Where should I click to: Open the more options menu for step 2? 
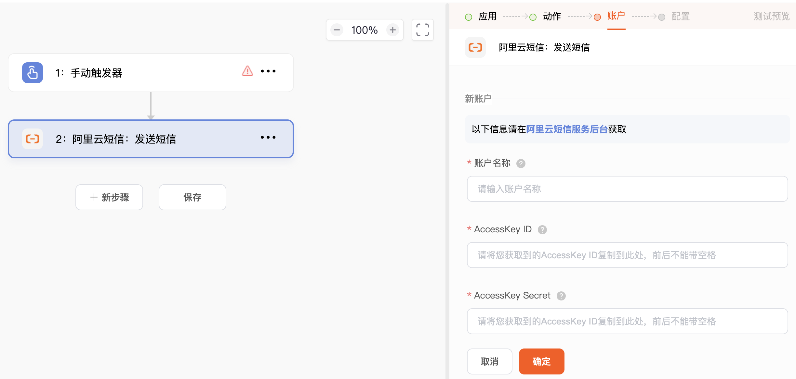point(268,137)
